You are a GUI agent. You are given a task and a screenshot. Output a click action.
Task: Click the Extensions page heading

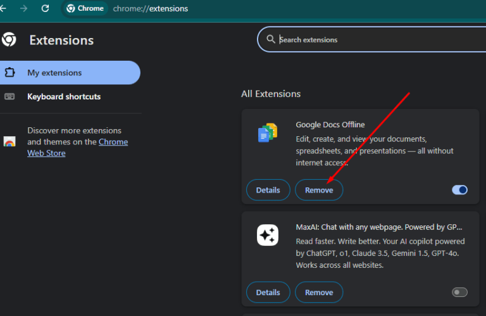point(61,41)
